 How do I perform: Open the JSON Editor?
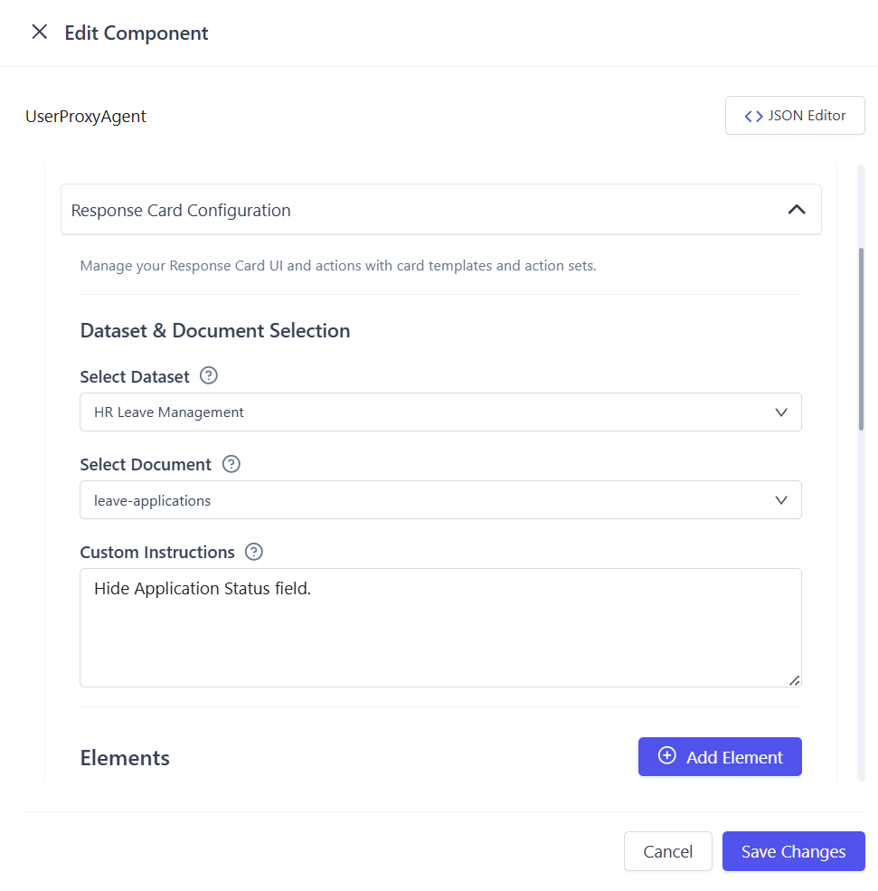795,116
